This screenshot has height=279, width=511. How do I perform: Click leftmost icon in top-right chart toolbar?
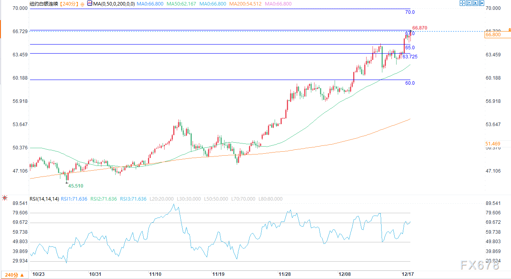[x=462, y=3]
